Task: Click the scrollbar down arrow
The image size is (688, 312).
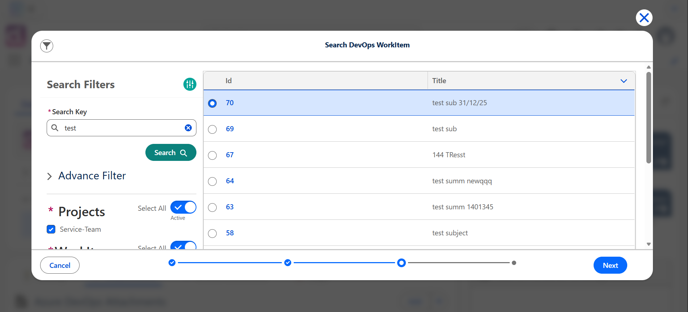Action: [649, 244]
